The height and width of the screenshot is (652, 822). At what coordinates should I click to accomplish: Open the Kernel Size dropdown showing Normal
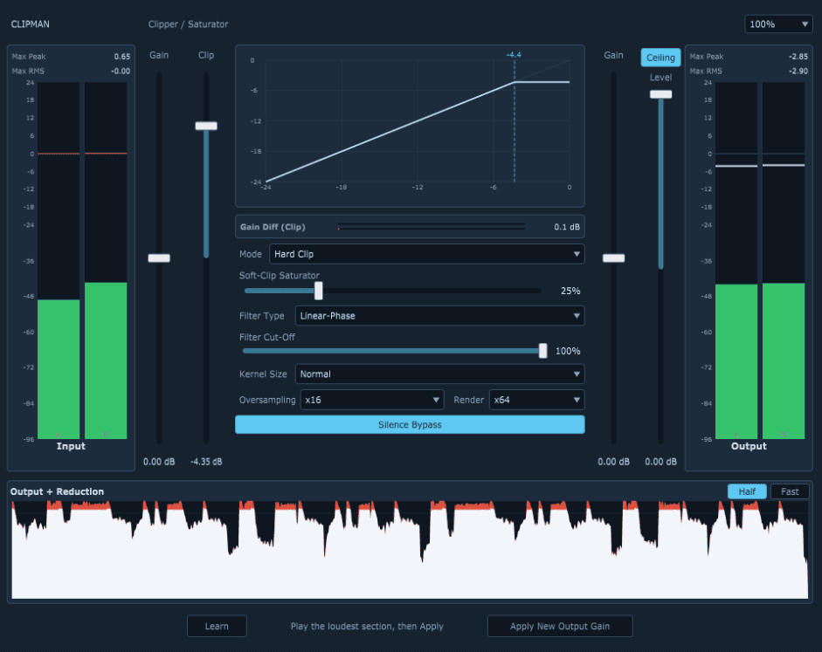440,374
